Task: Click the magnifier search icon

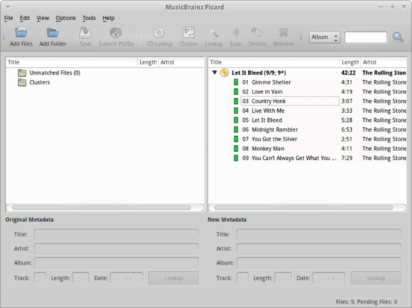Action: (398, 37)
